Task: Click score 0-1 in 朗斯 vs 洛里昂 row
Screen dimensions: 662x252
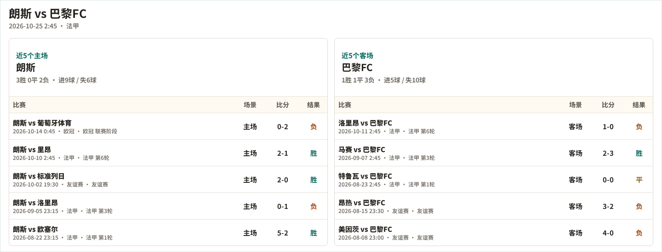Action: [283, 206]
